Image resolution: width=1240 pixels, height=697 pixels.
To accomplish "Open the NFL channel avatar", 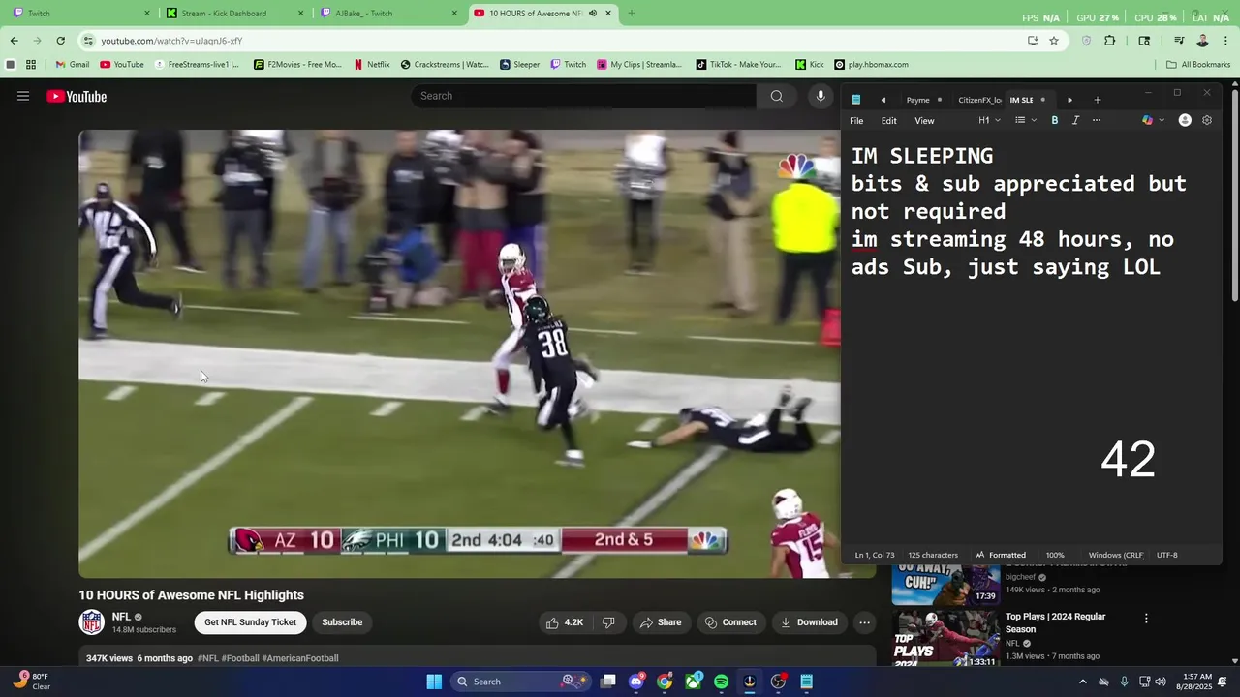I will coord(92,622).
